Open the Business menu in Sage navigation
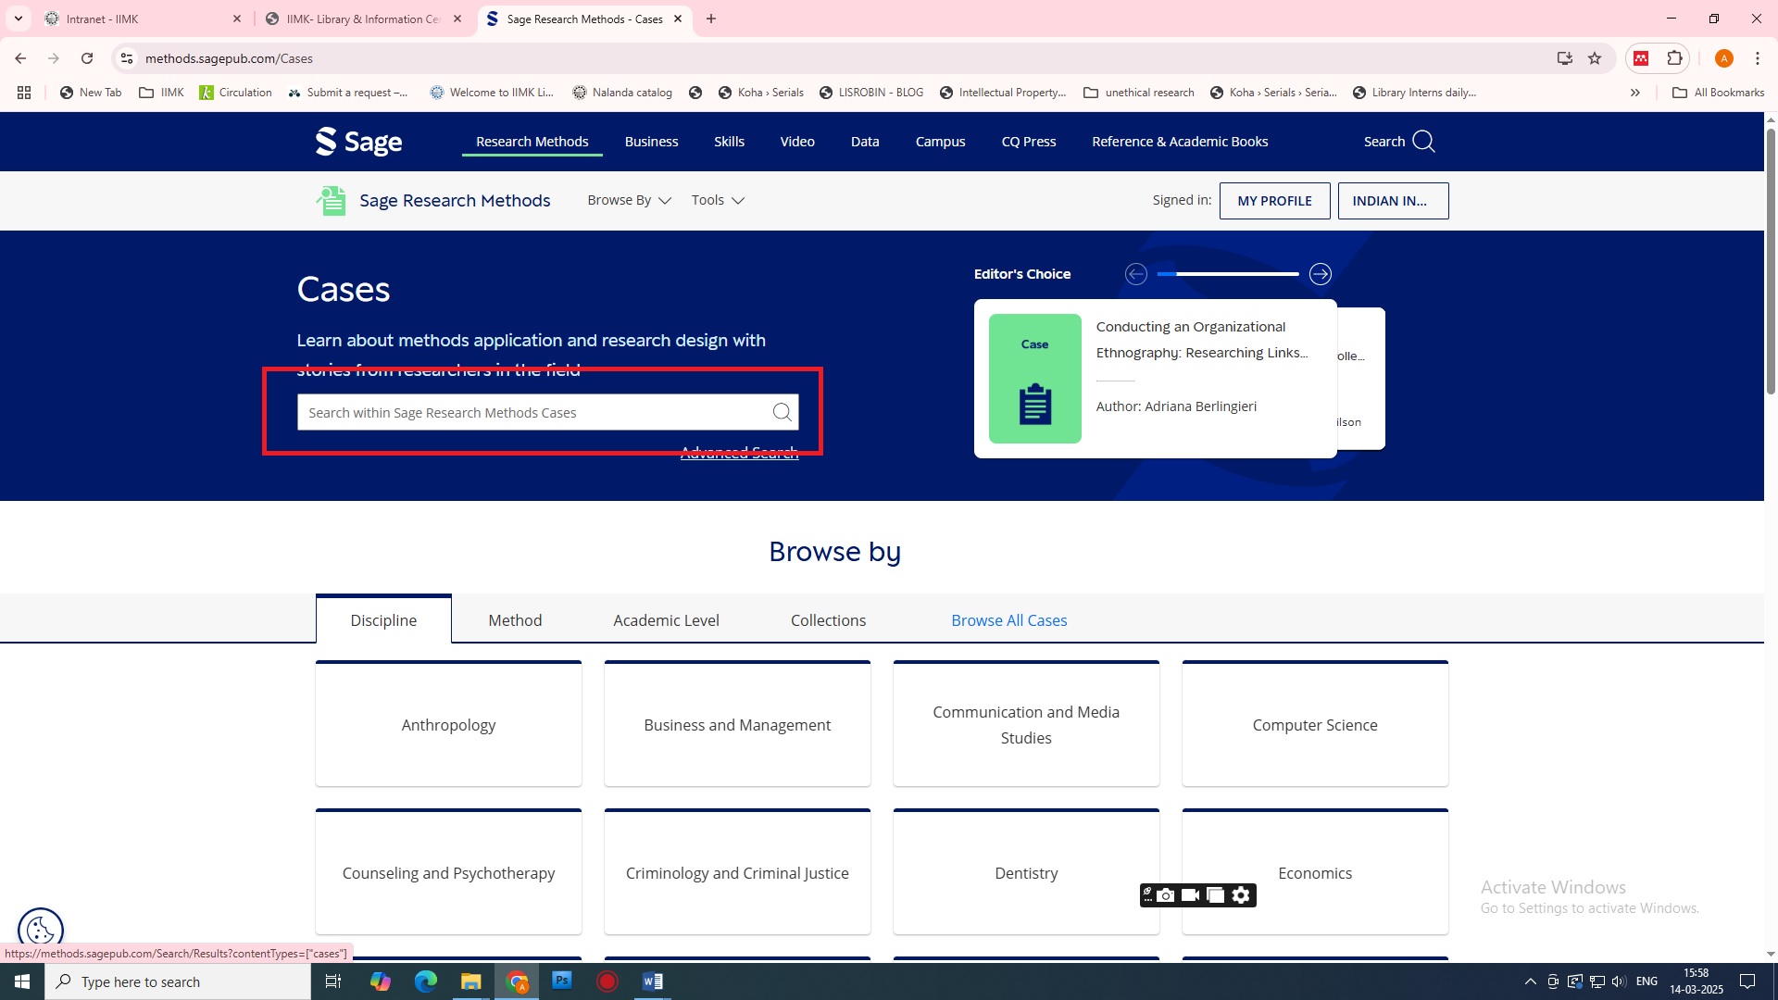1778x1000 pixels. coord(651,142)
